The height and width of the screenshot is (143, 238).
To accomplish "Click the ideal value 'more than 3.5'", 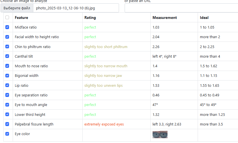I will 211,124.
